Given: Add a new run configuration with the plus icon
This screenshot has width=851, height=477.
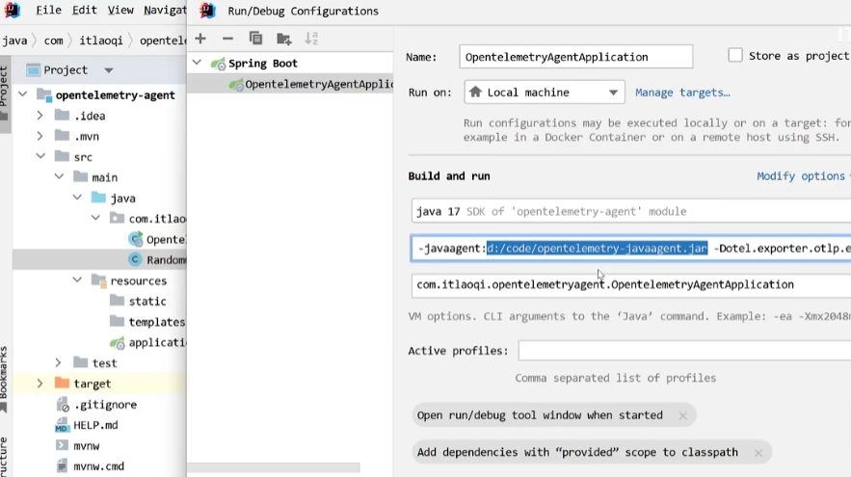Looking at the screenshot, I should point(200,39).
